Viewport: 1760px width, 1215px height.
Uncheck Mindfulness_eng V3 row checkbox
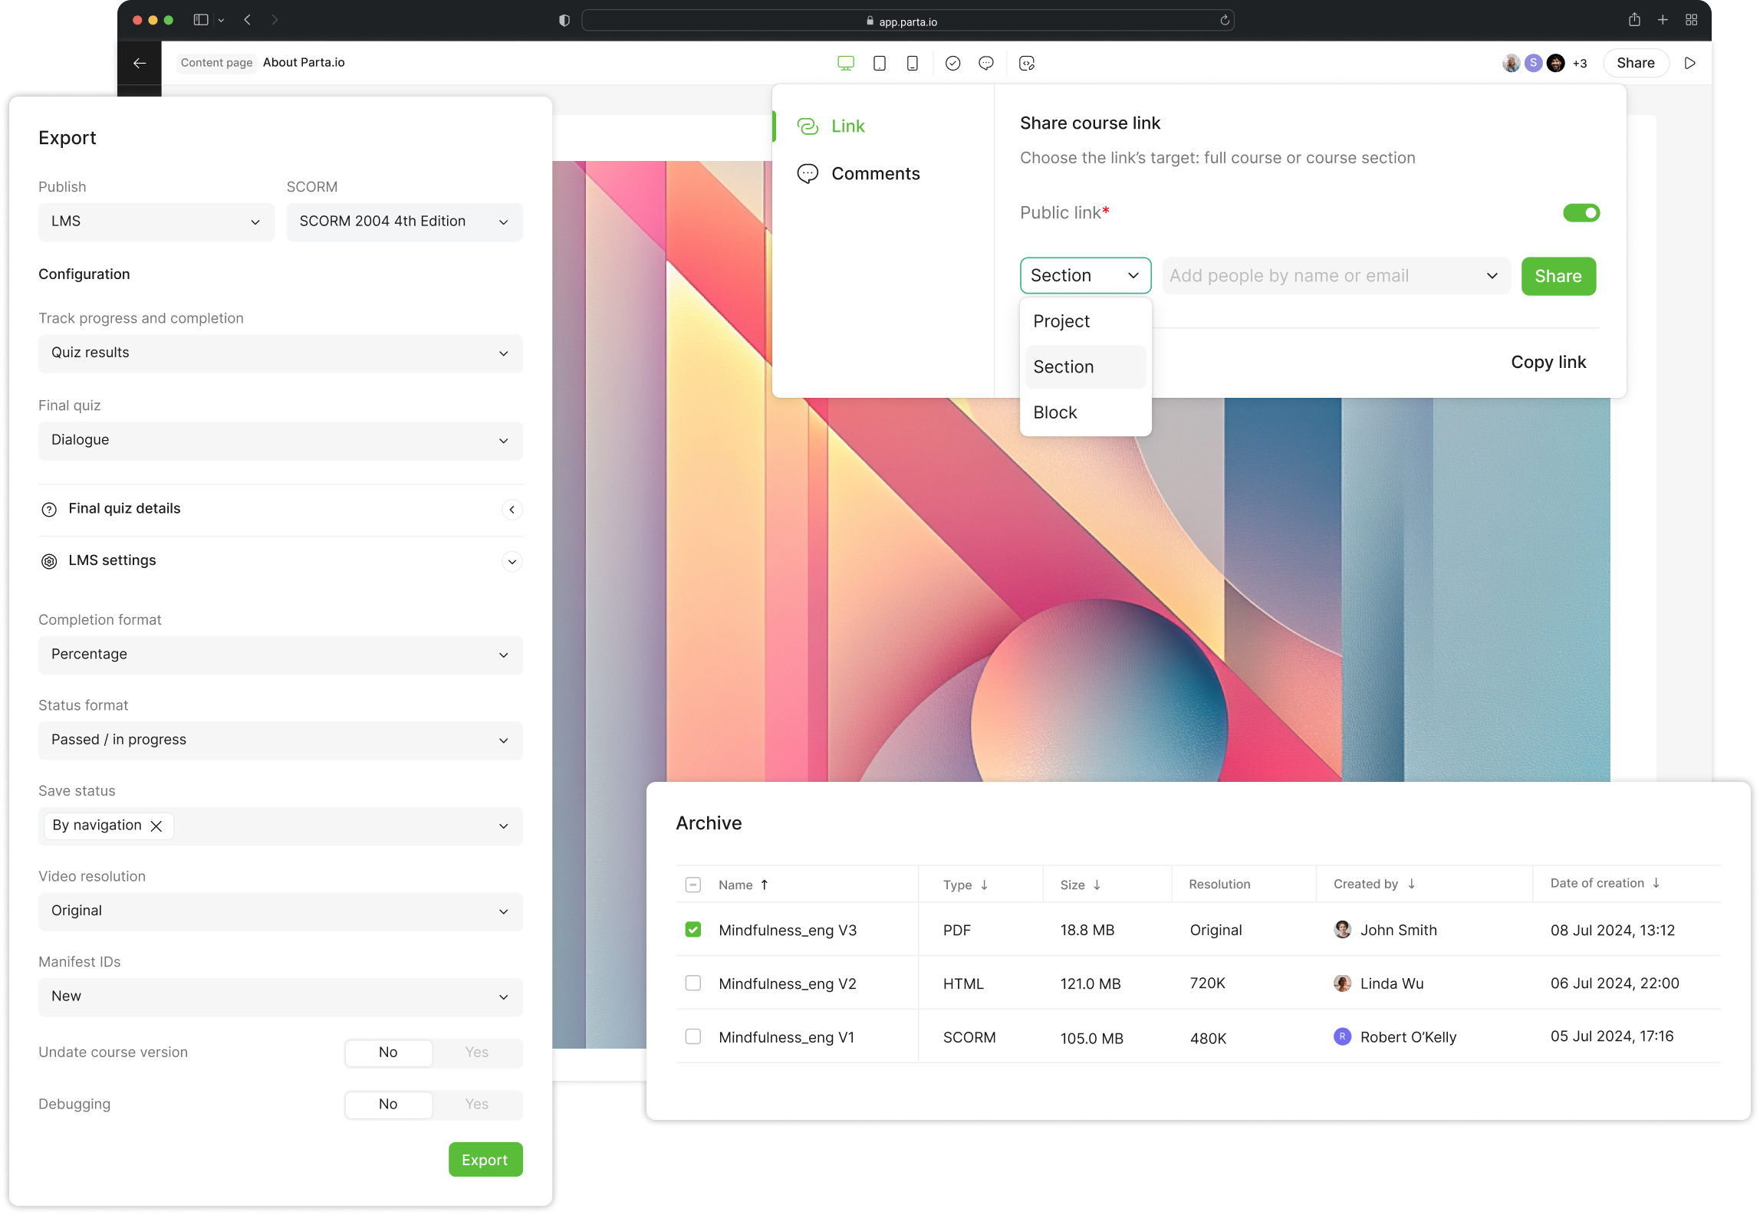[x=693, y=930]
